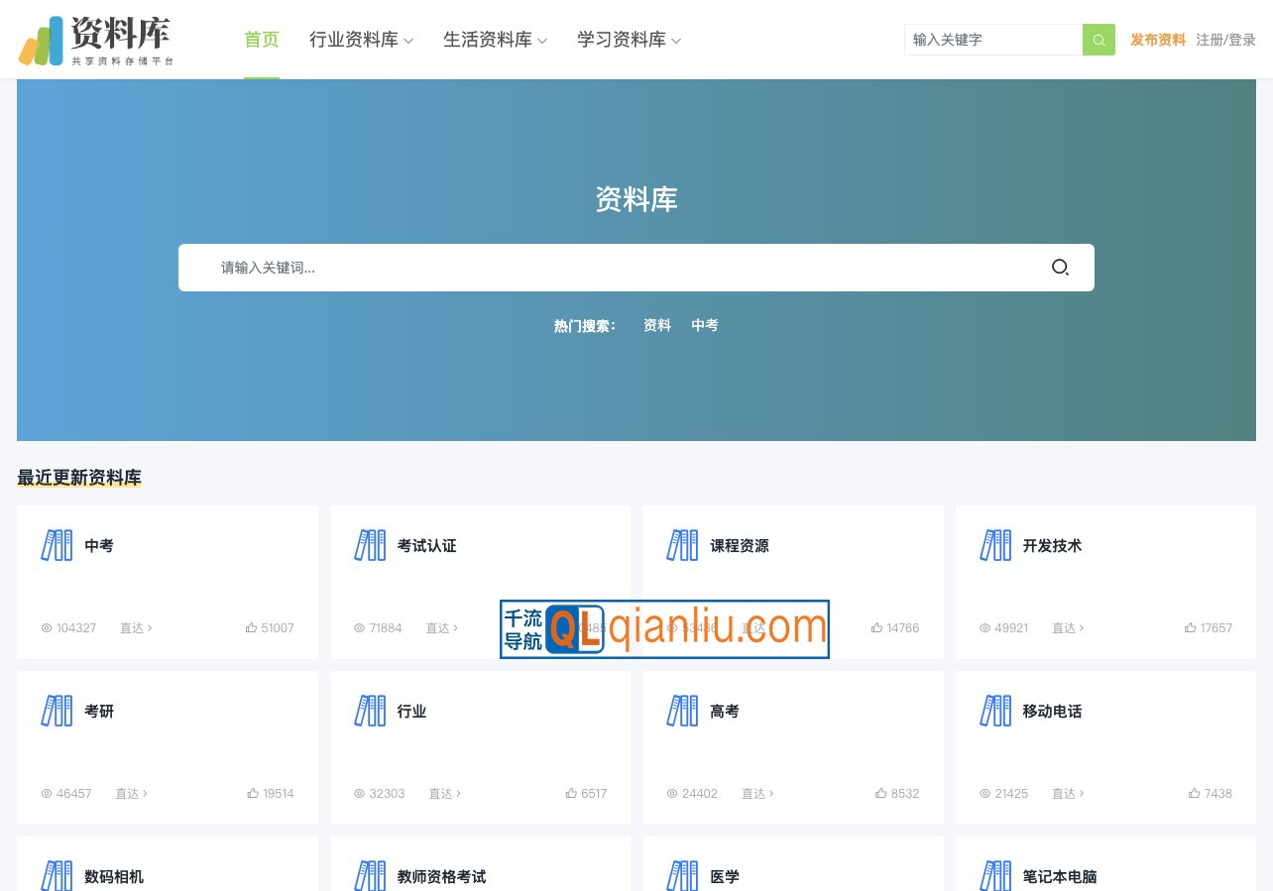Click the green search button in header
Image resolution: width=1273 pixels, height=891 pixels.
(1099, 40)
